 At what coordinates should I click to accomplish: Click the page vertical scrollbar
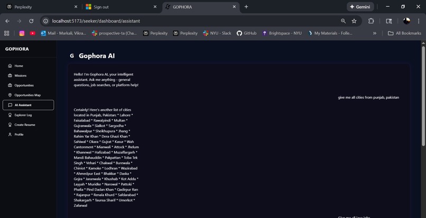(x=423, y=97)
